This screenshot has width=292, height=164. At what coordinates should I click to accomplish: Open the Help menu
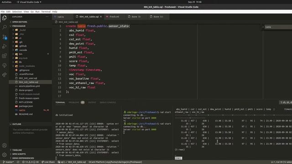(55, 11)
